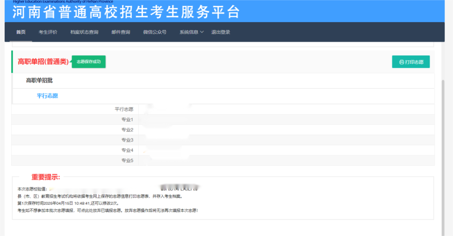The image size is (453, 236).
Task: Click the 专业3 row label
Action: 127,140
